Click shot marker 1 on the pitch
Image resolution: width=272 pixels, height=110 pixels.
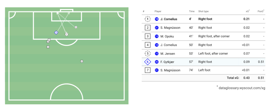click(67, 34)
